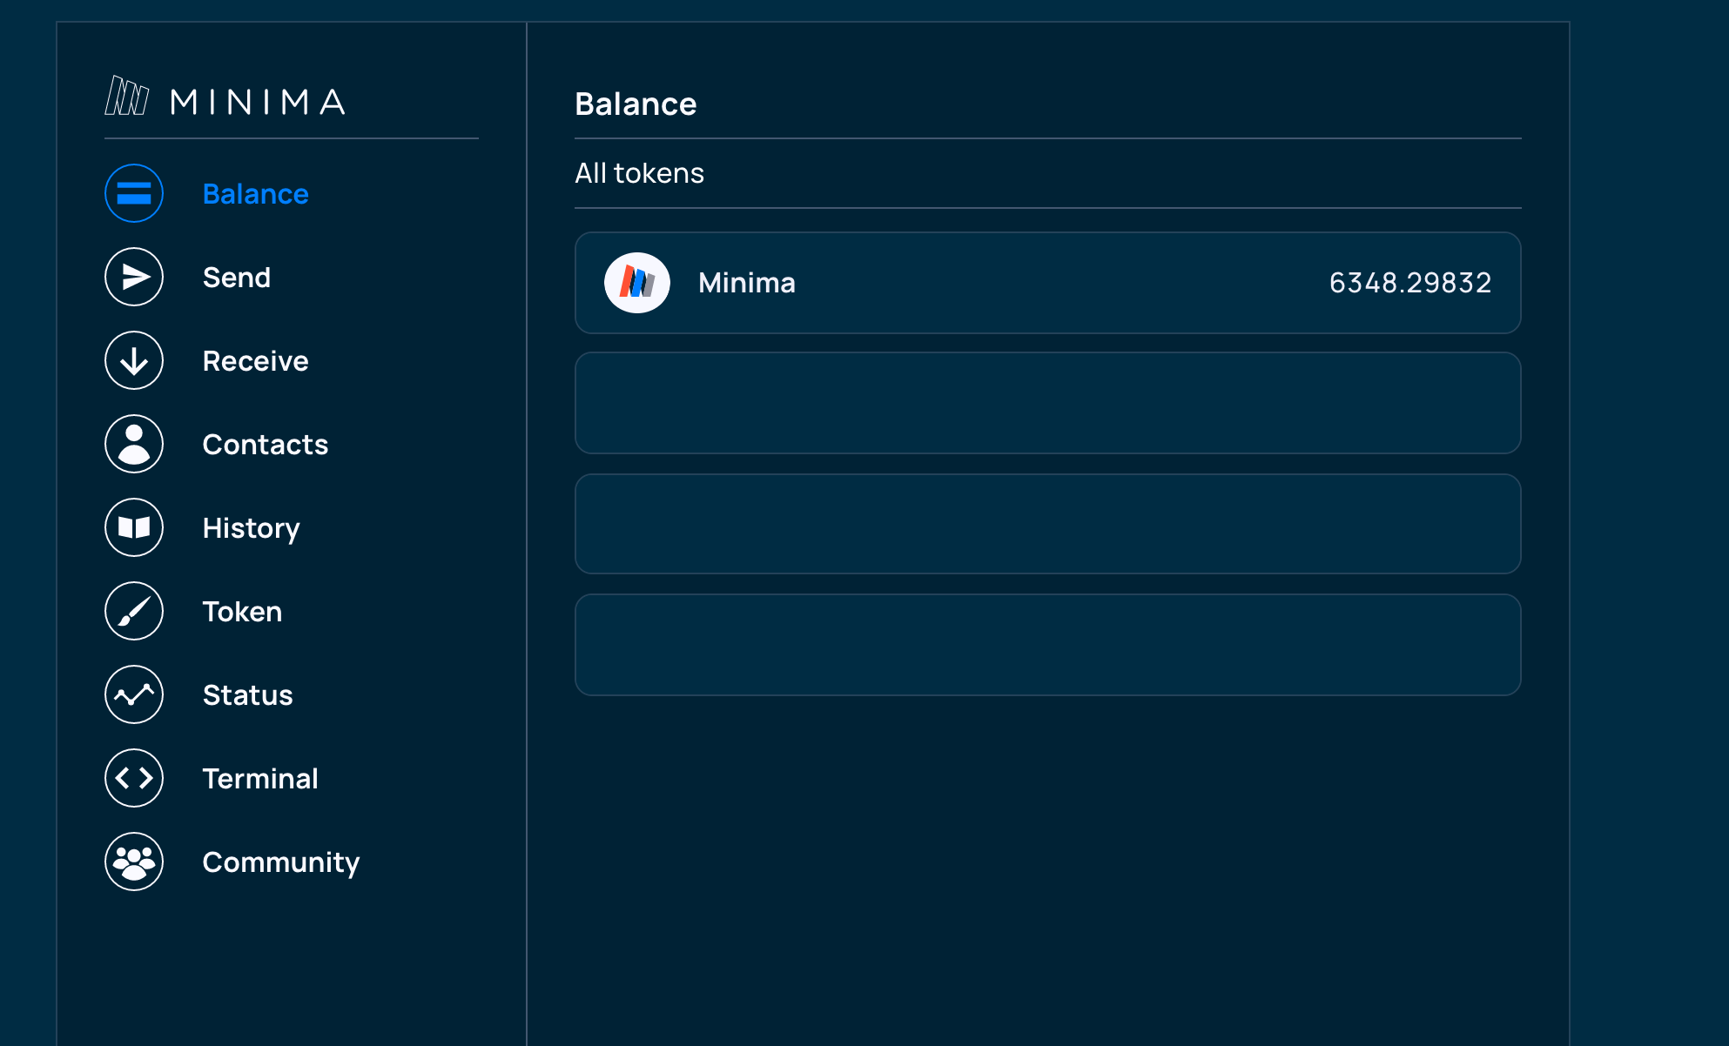Select the Send menu entry
1729x1046 pixels.
tap(236, 277)
